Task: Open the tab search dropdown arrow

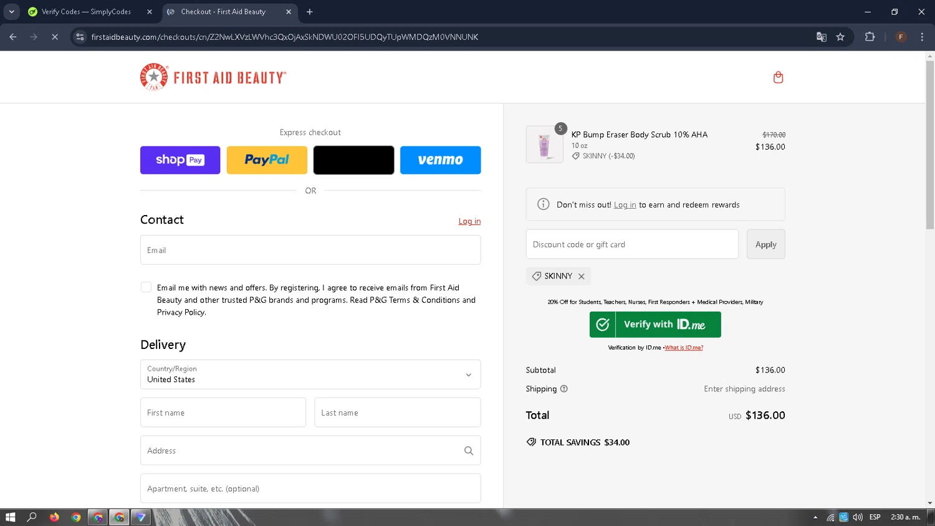Action: tap(11, 11)
